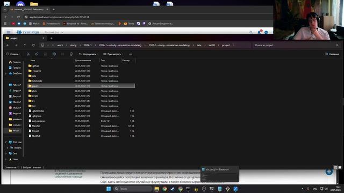This screenshot has height=193, width=344.
Task: Select the plots folder
Action: tap(81, 91)
